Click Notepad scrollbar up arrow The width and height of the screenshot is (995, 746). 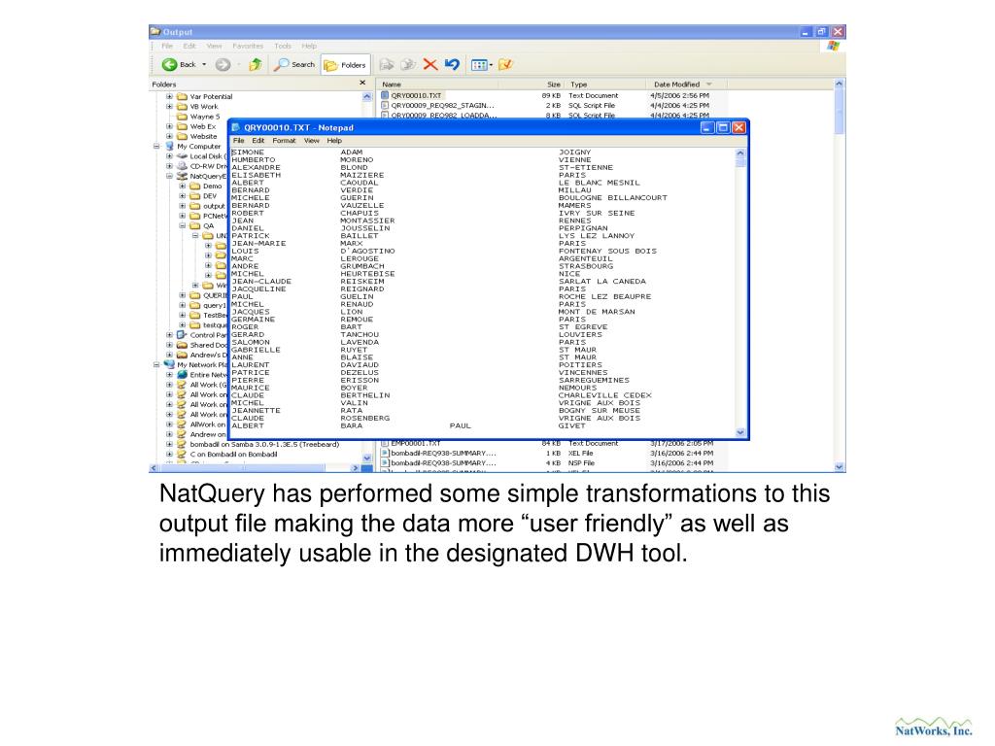pos(739,153)
